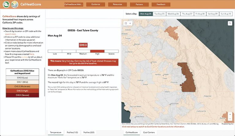Switch to the Profiles (2/2) tab
This screenshot has height=136, width=235.
pos(89,133)
